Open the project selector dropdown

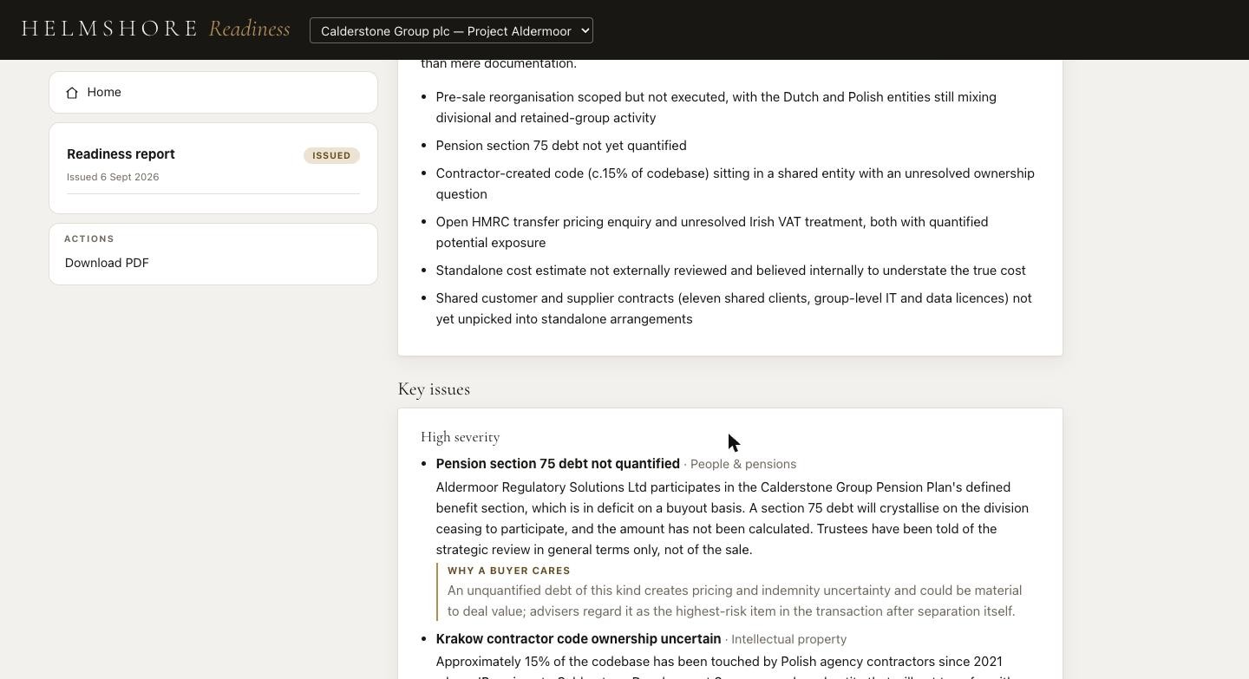pyautogui.click(x=451, y=30)
